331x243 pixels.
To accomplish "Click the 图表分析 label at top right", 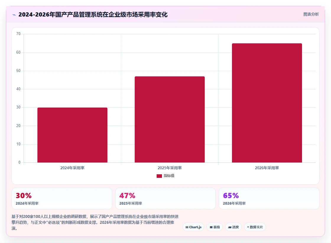I will click(x=311, y=14).
